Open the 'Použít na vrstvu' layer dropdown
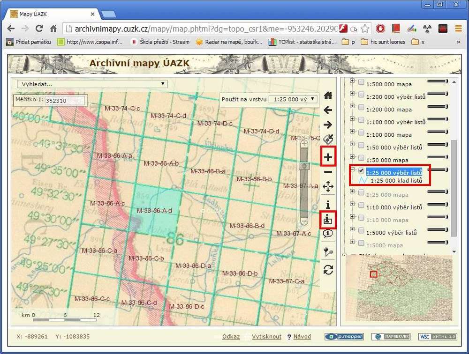The height and width of the screenshot is (354, 469). coord(294,99)
